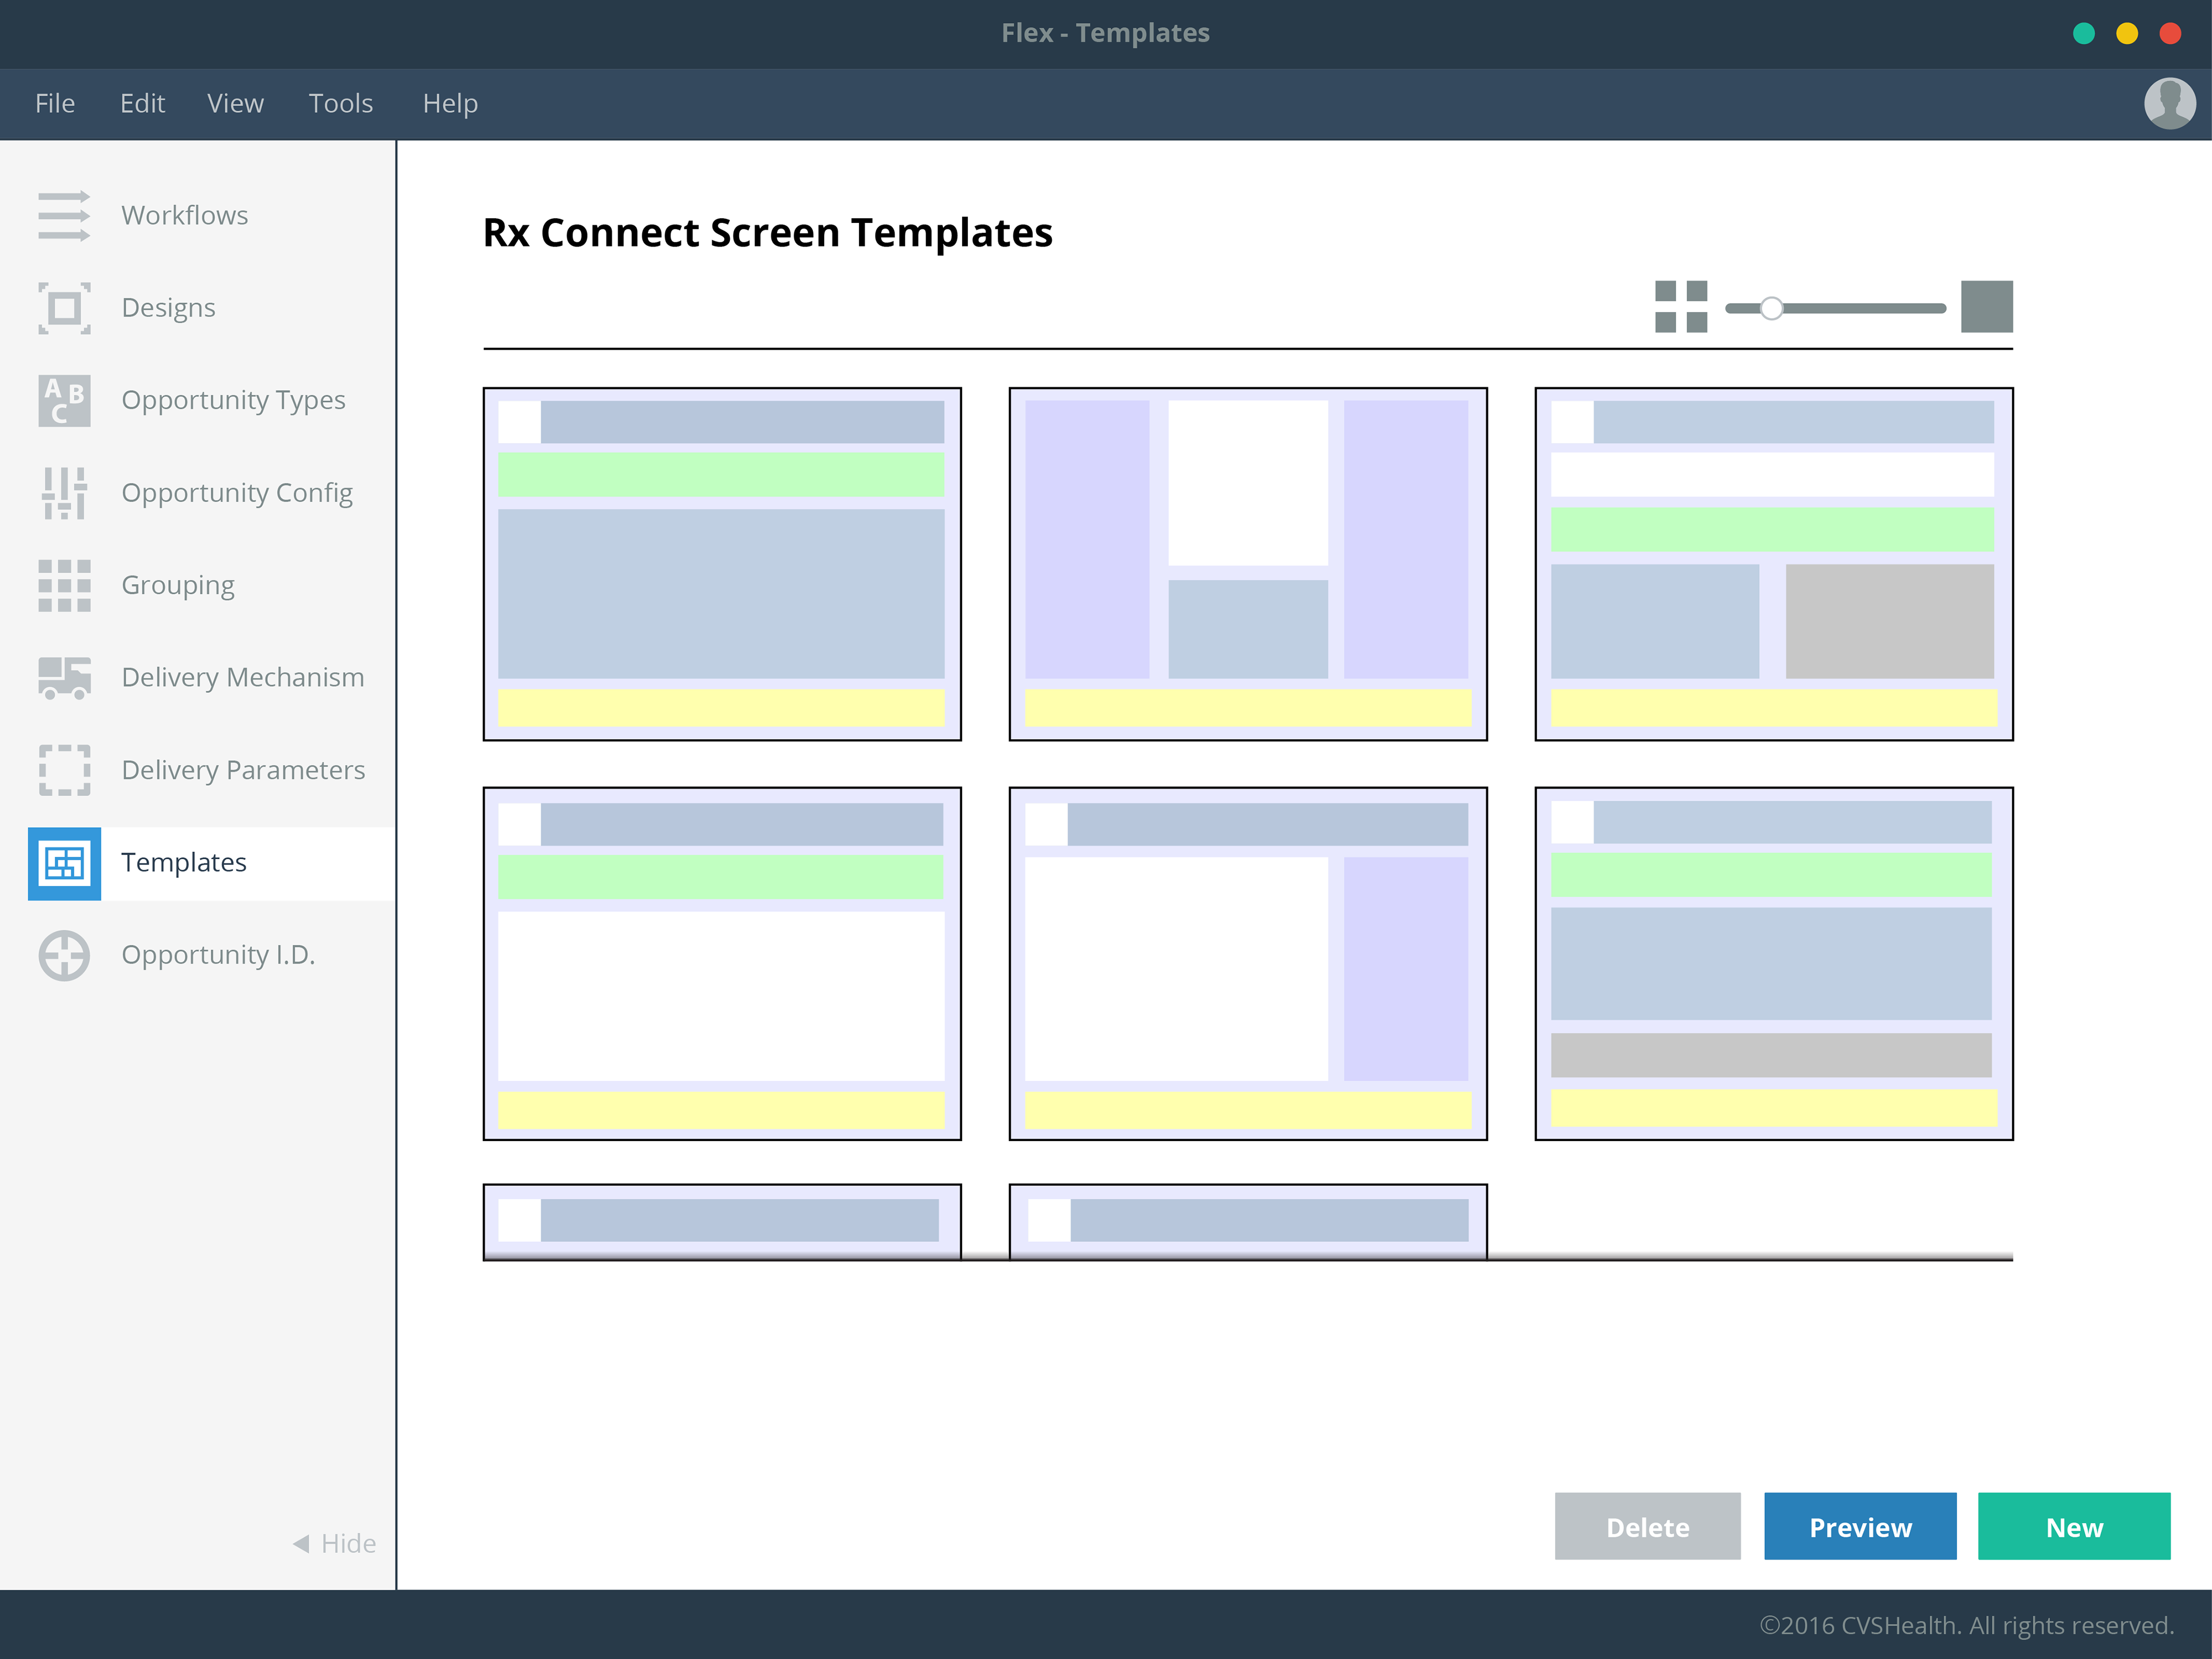Select the three-column template thumbnail
The height and width of the screenshot is (1659, 2212).
[x=1247, y=564]
